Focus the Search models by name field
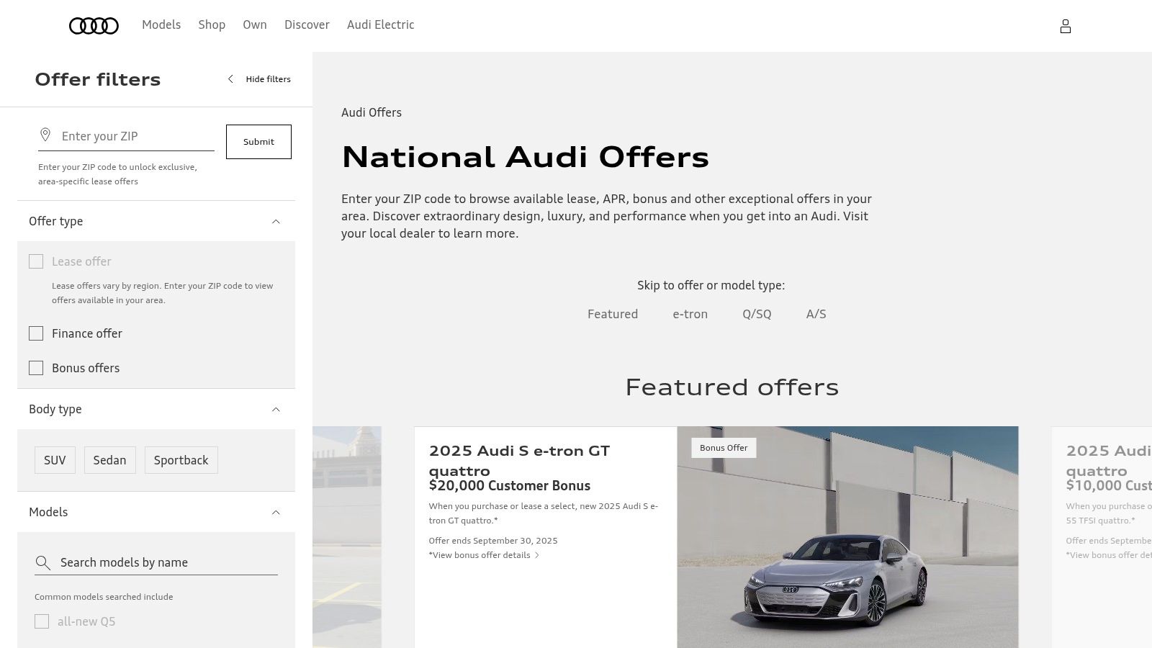1152x648 pixels. (x=156, y=562)
